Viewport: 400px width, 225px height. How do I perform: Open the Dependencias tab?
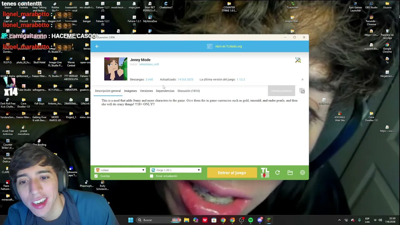[165, 91]
